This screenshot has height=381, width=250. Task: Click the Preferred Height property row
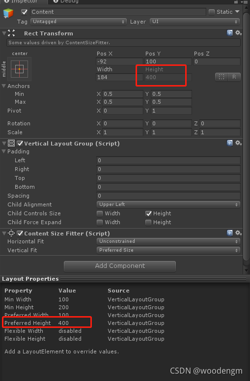click(x=84, y=323)
